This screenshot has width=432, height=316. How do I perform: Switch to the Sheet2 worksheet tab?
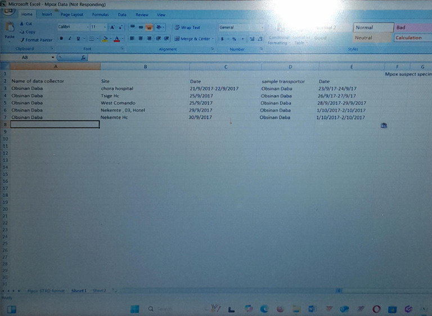click(99, 291)
